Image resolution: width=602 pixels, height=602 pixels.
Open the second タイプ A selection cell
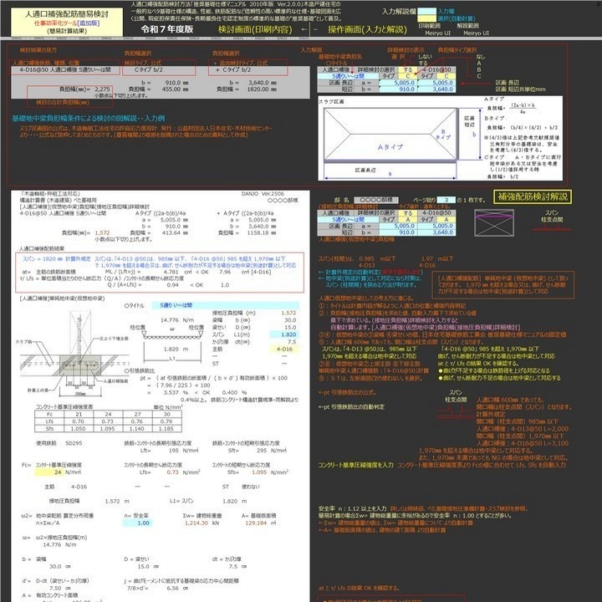coord(446,220)
